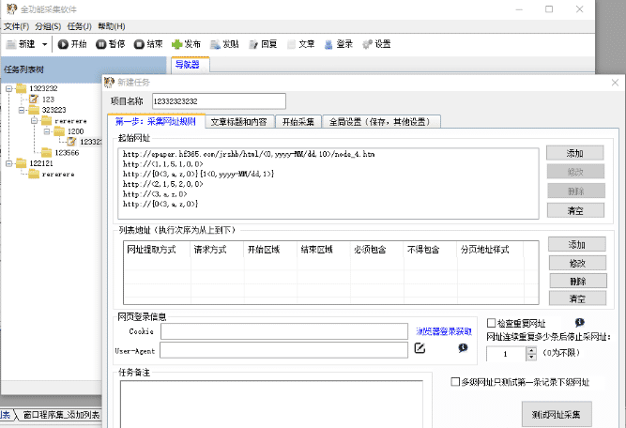Switch to 文章标题和内容 tab
This screenshot has height=428, width=626.
[x=240, y=122]
